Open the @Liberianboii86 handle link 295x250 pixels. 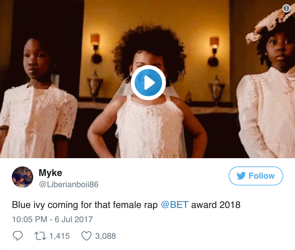68,185
